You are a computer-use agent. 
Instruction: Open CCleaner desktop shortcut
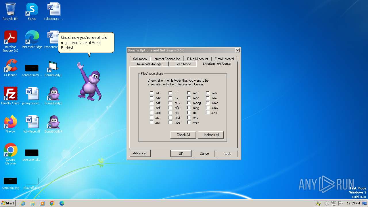(10, 68)
